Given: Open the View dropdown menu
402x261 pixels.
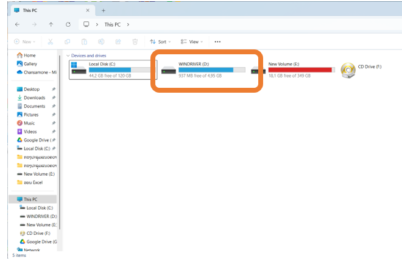Looking at the screenshot, I should coord(192,42).
